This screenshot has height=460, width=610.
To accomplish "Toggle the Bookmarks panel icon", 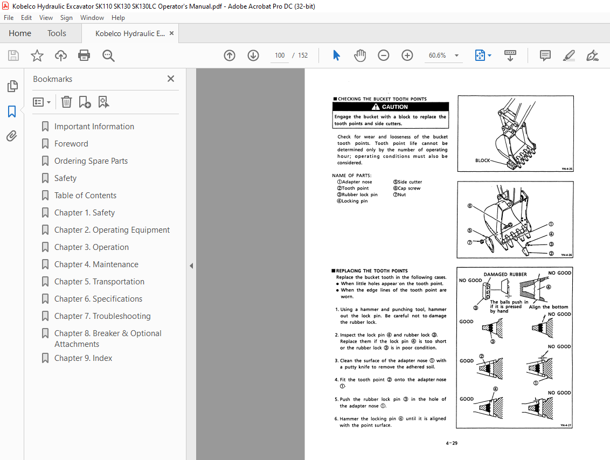I will pyautogui.click(x=12, y=111).
